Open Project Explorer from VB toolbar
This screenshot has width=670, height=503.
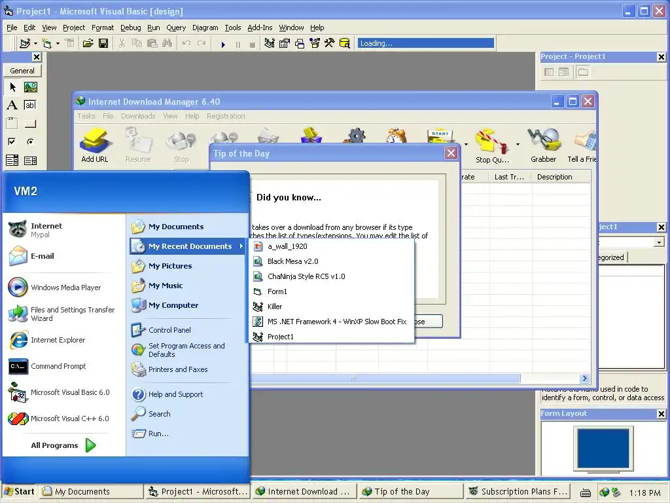pos(269,43)
